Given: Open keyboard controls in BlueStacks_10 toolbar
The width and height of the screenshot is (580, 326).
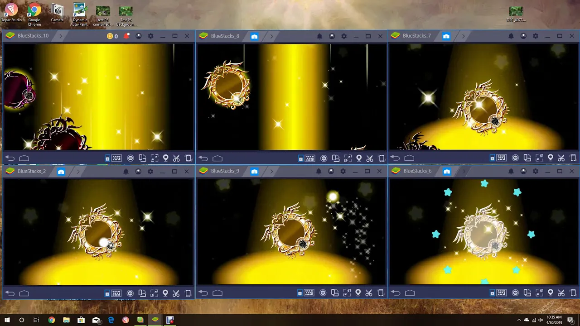Looking at the screenshot, I should pyautogui.click(x=116, y=158).
